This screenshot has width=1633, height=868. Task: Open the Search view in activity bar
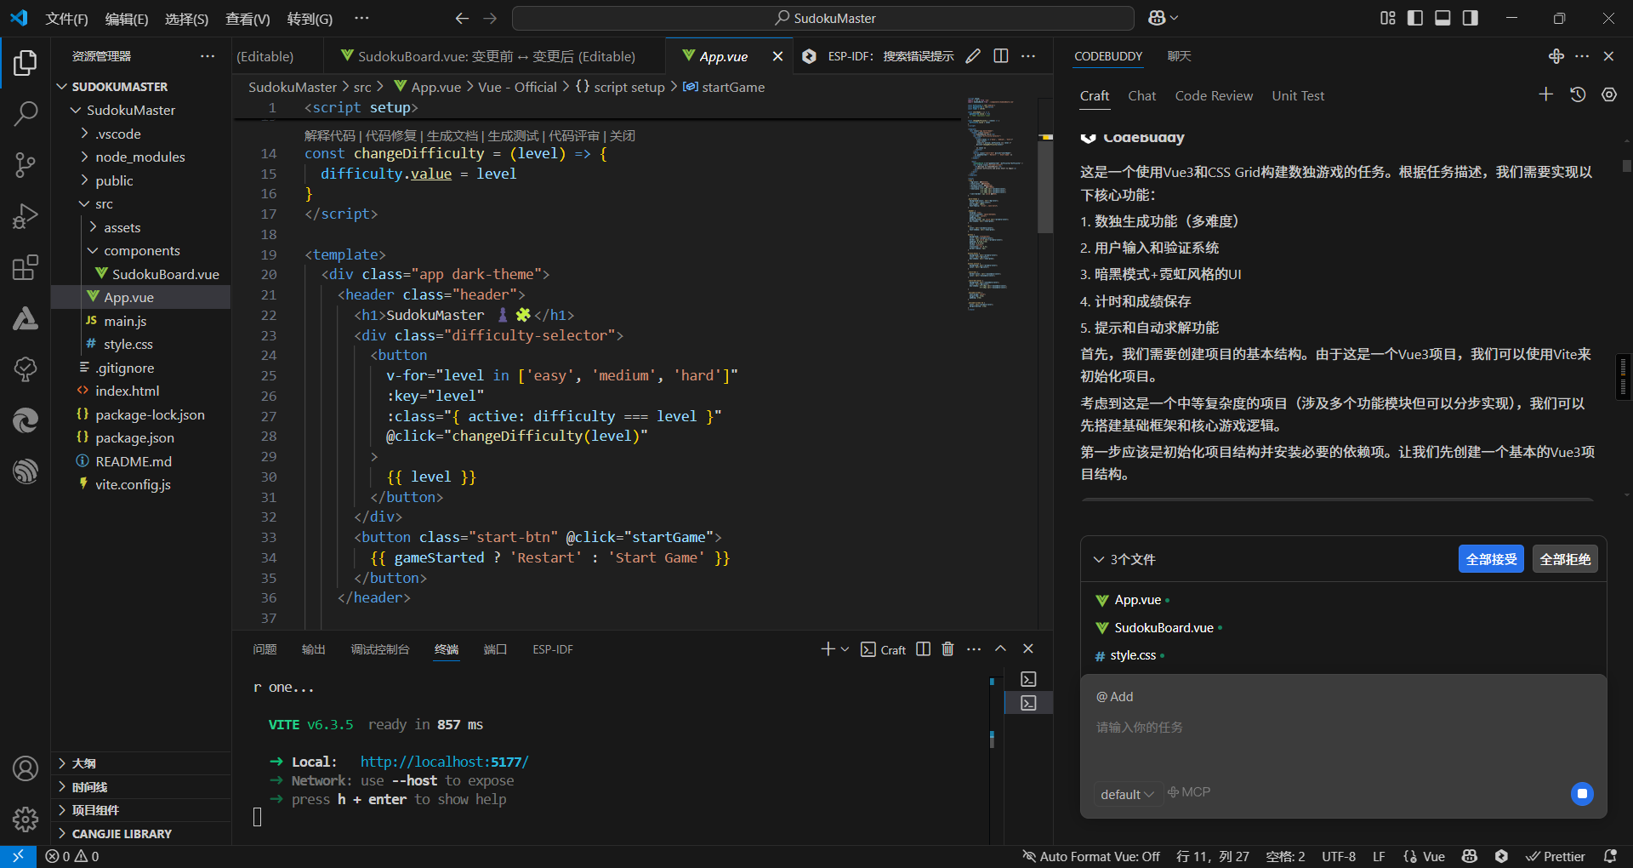[26, 113]
